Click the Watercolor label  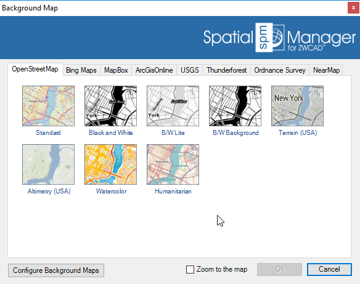[111, 192]
